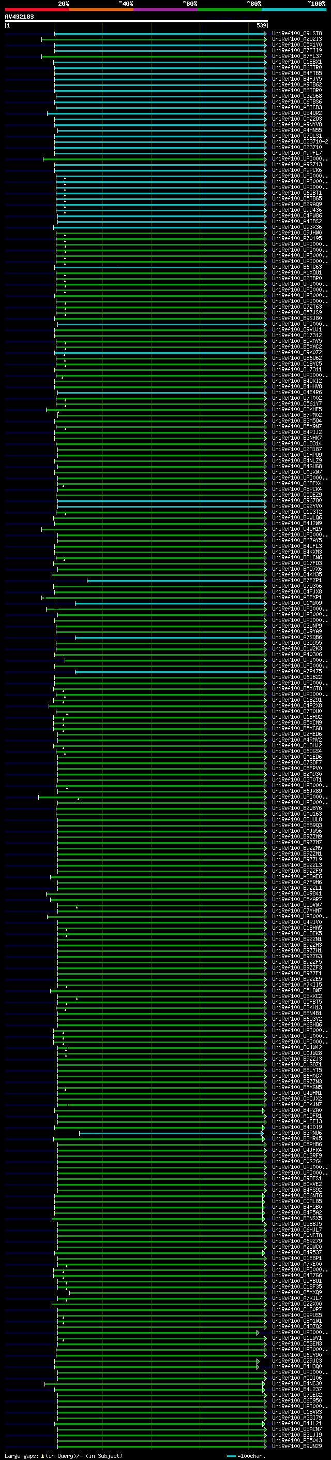The image size is (331, 1460).
Task: Select the UniRef100_Q29JC3 label
Action: [x=296, y=1361]
